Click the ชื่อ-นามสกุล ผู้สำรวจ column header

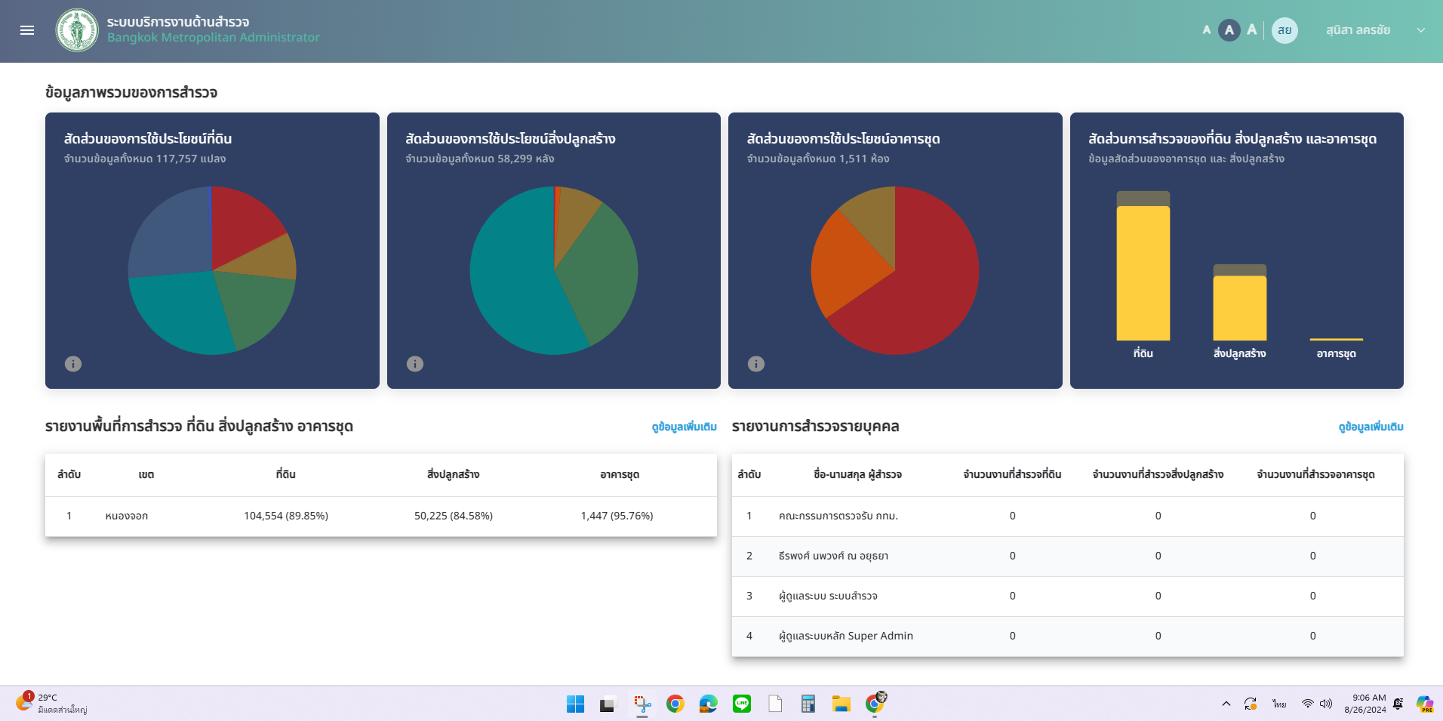click(x=857, y=474)
